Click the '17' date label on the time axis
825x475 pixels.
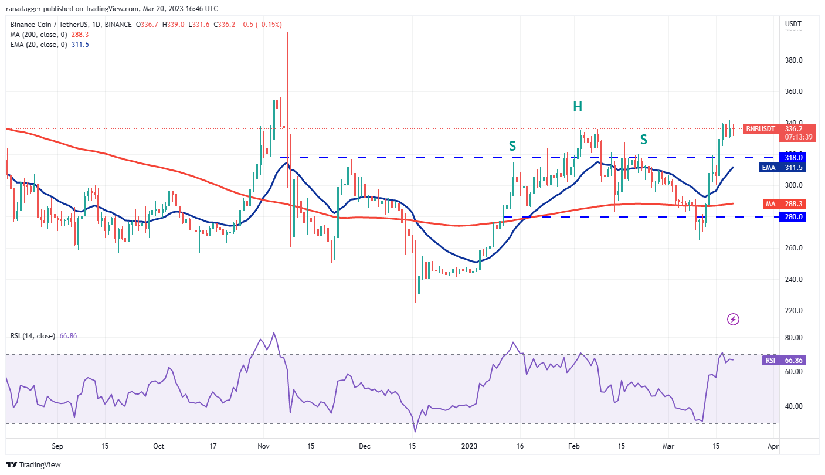[212, 446]
